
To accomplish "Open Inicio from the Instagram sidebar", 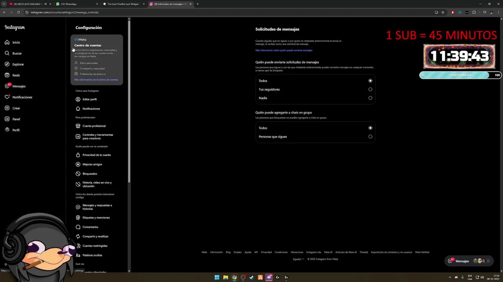I will click(12, 42).
